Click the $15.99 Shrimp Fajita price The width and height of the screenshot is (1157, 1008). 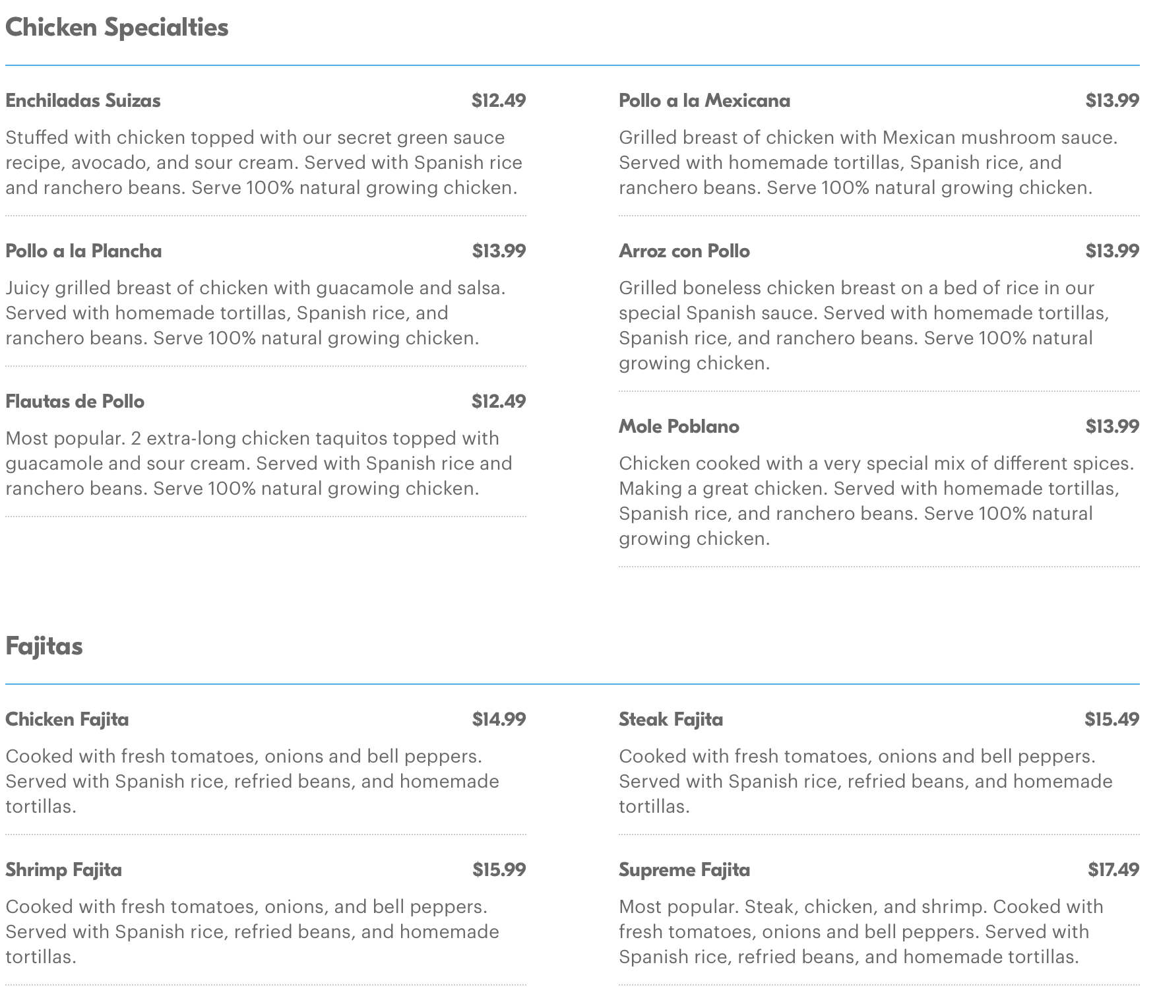click(499, 869)
